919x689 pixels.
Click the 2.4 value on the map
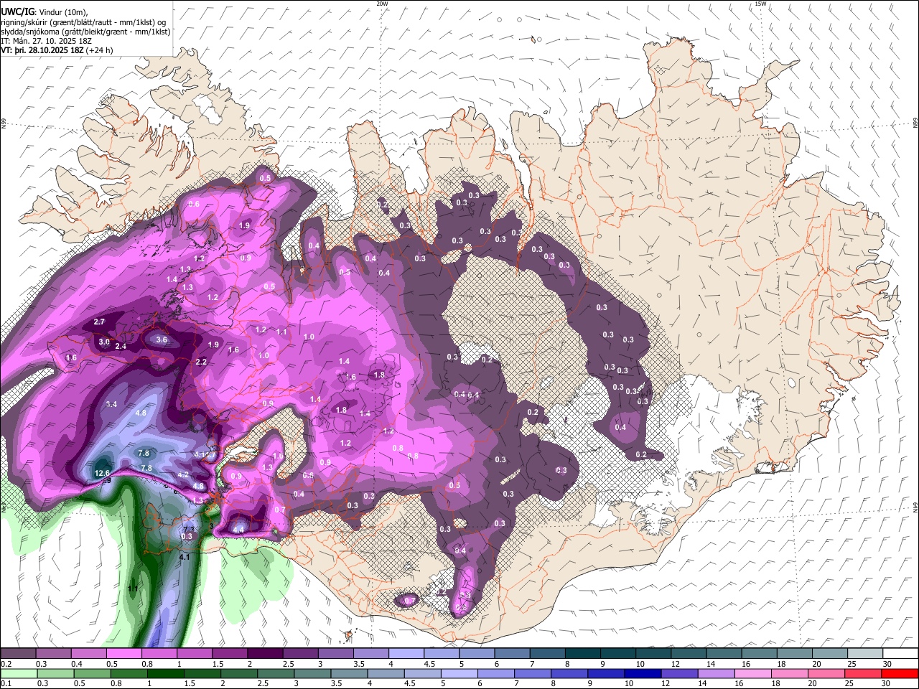click(x=121, y=347)
